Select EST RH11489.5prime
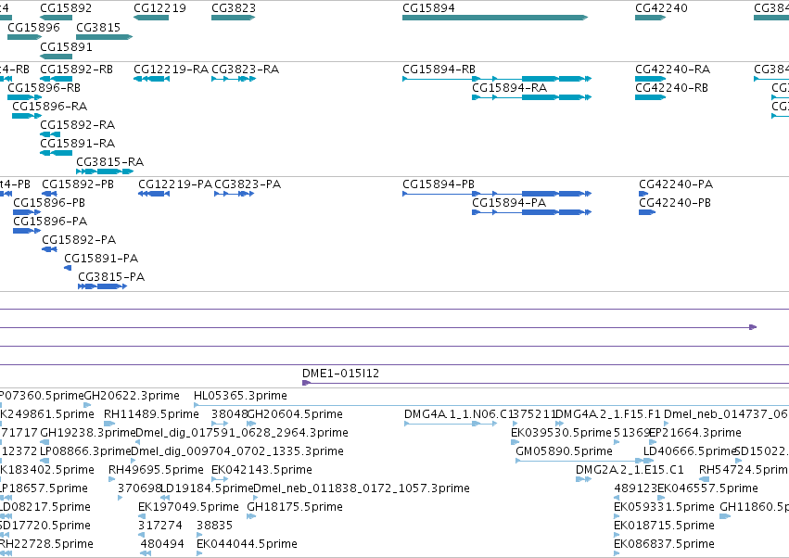This screenshot has height=558, width=789. click(x=151, y=414)
